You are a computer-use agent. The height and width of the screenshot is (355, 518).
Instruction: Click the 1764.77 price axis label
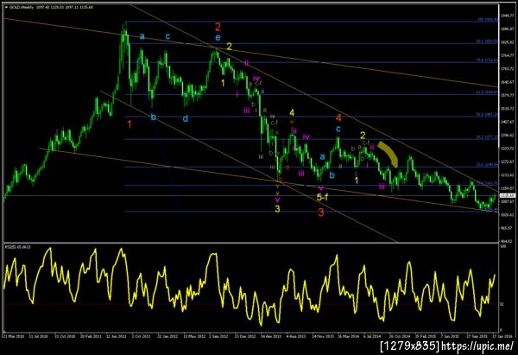(507, 55)
